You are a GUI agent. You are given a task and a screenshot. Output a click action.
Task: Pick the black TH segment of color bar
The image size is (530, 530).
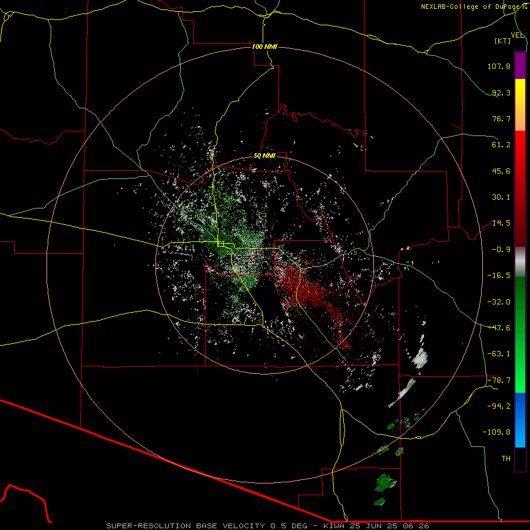click(x=520, y=459)
